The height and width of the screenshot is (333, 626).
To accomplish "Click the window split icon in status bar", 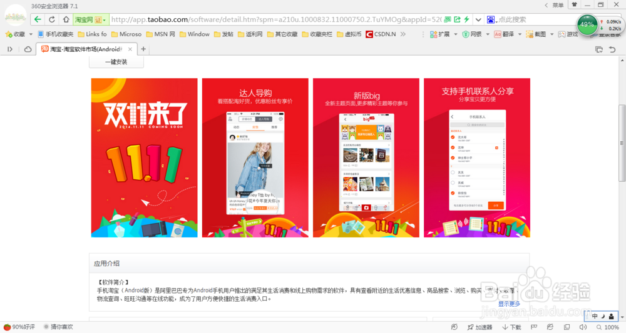I will [567, 327].
